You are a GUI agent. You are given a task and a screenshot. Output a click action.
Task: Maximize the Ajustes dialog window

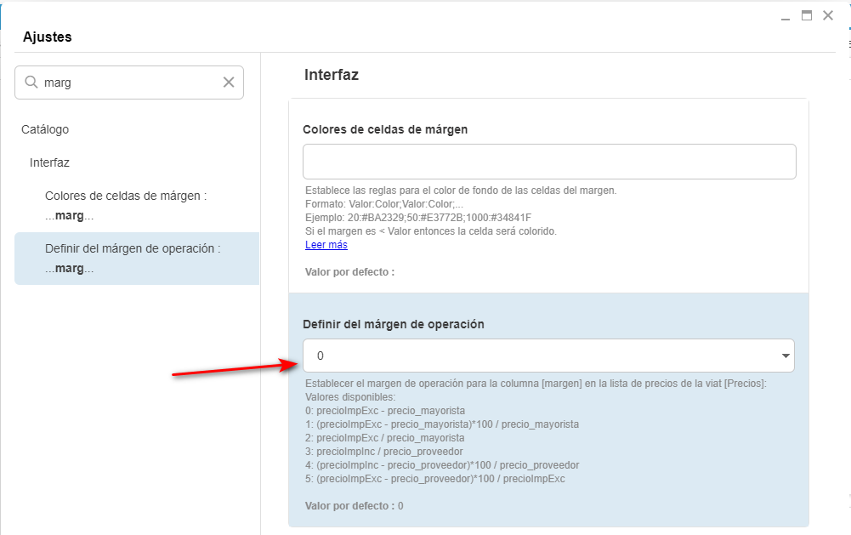click(x=806, y=15)
